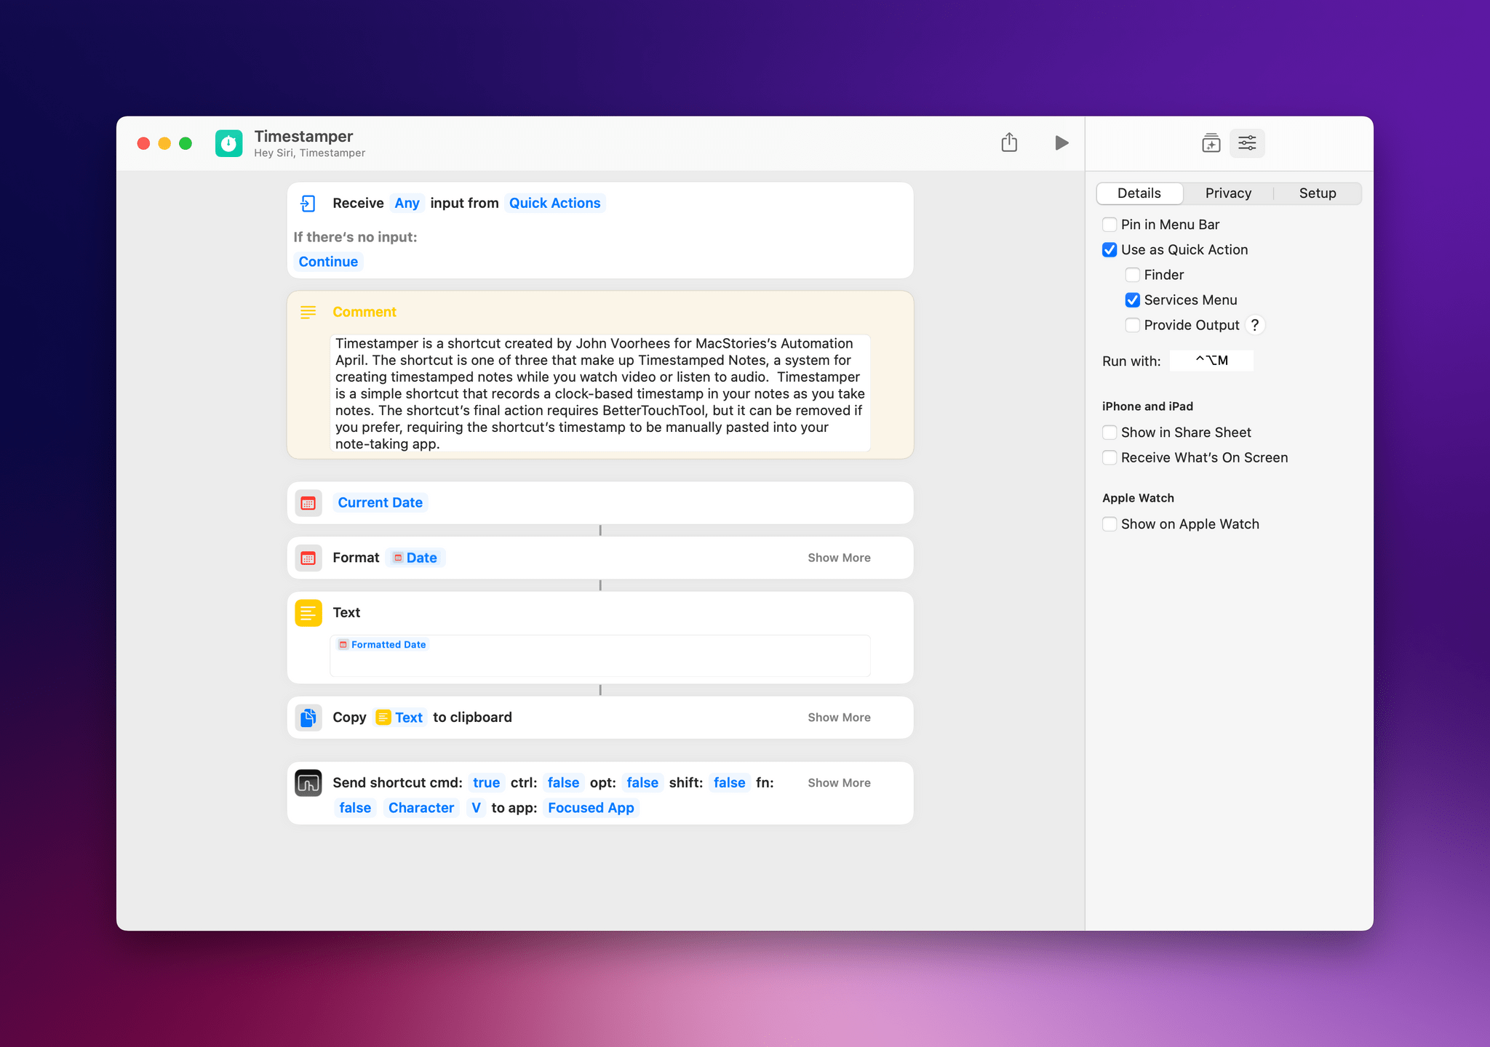Click the Comment action heading
The width and height of the screenshot is (1490, 1047).
[364, 312]
